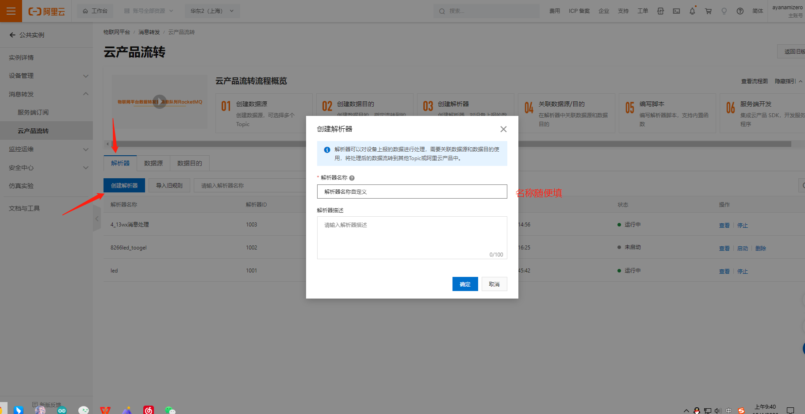Expand the 设备管理 sidebar section
805x414 pixels.
click(x=86, y=76)
